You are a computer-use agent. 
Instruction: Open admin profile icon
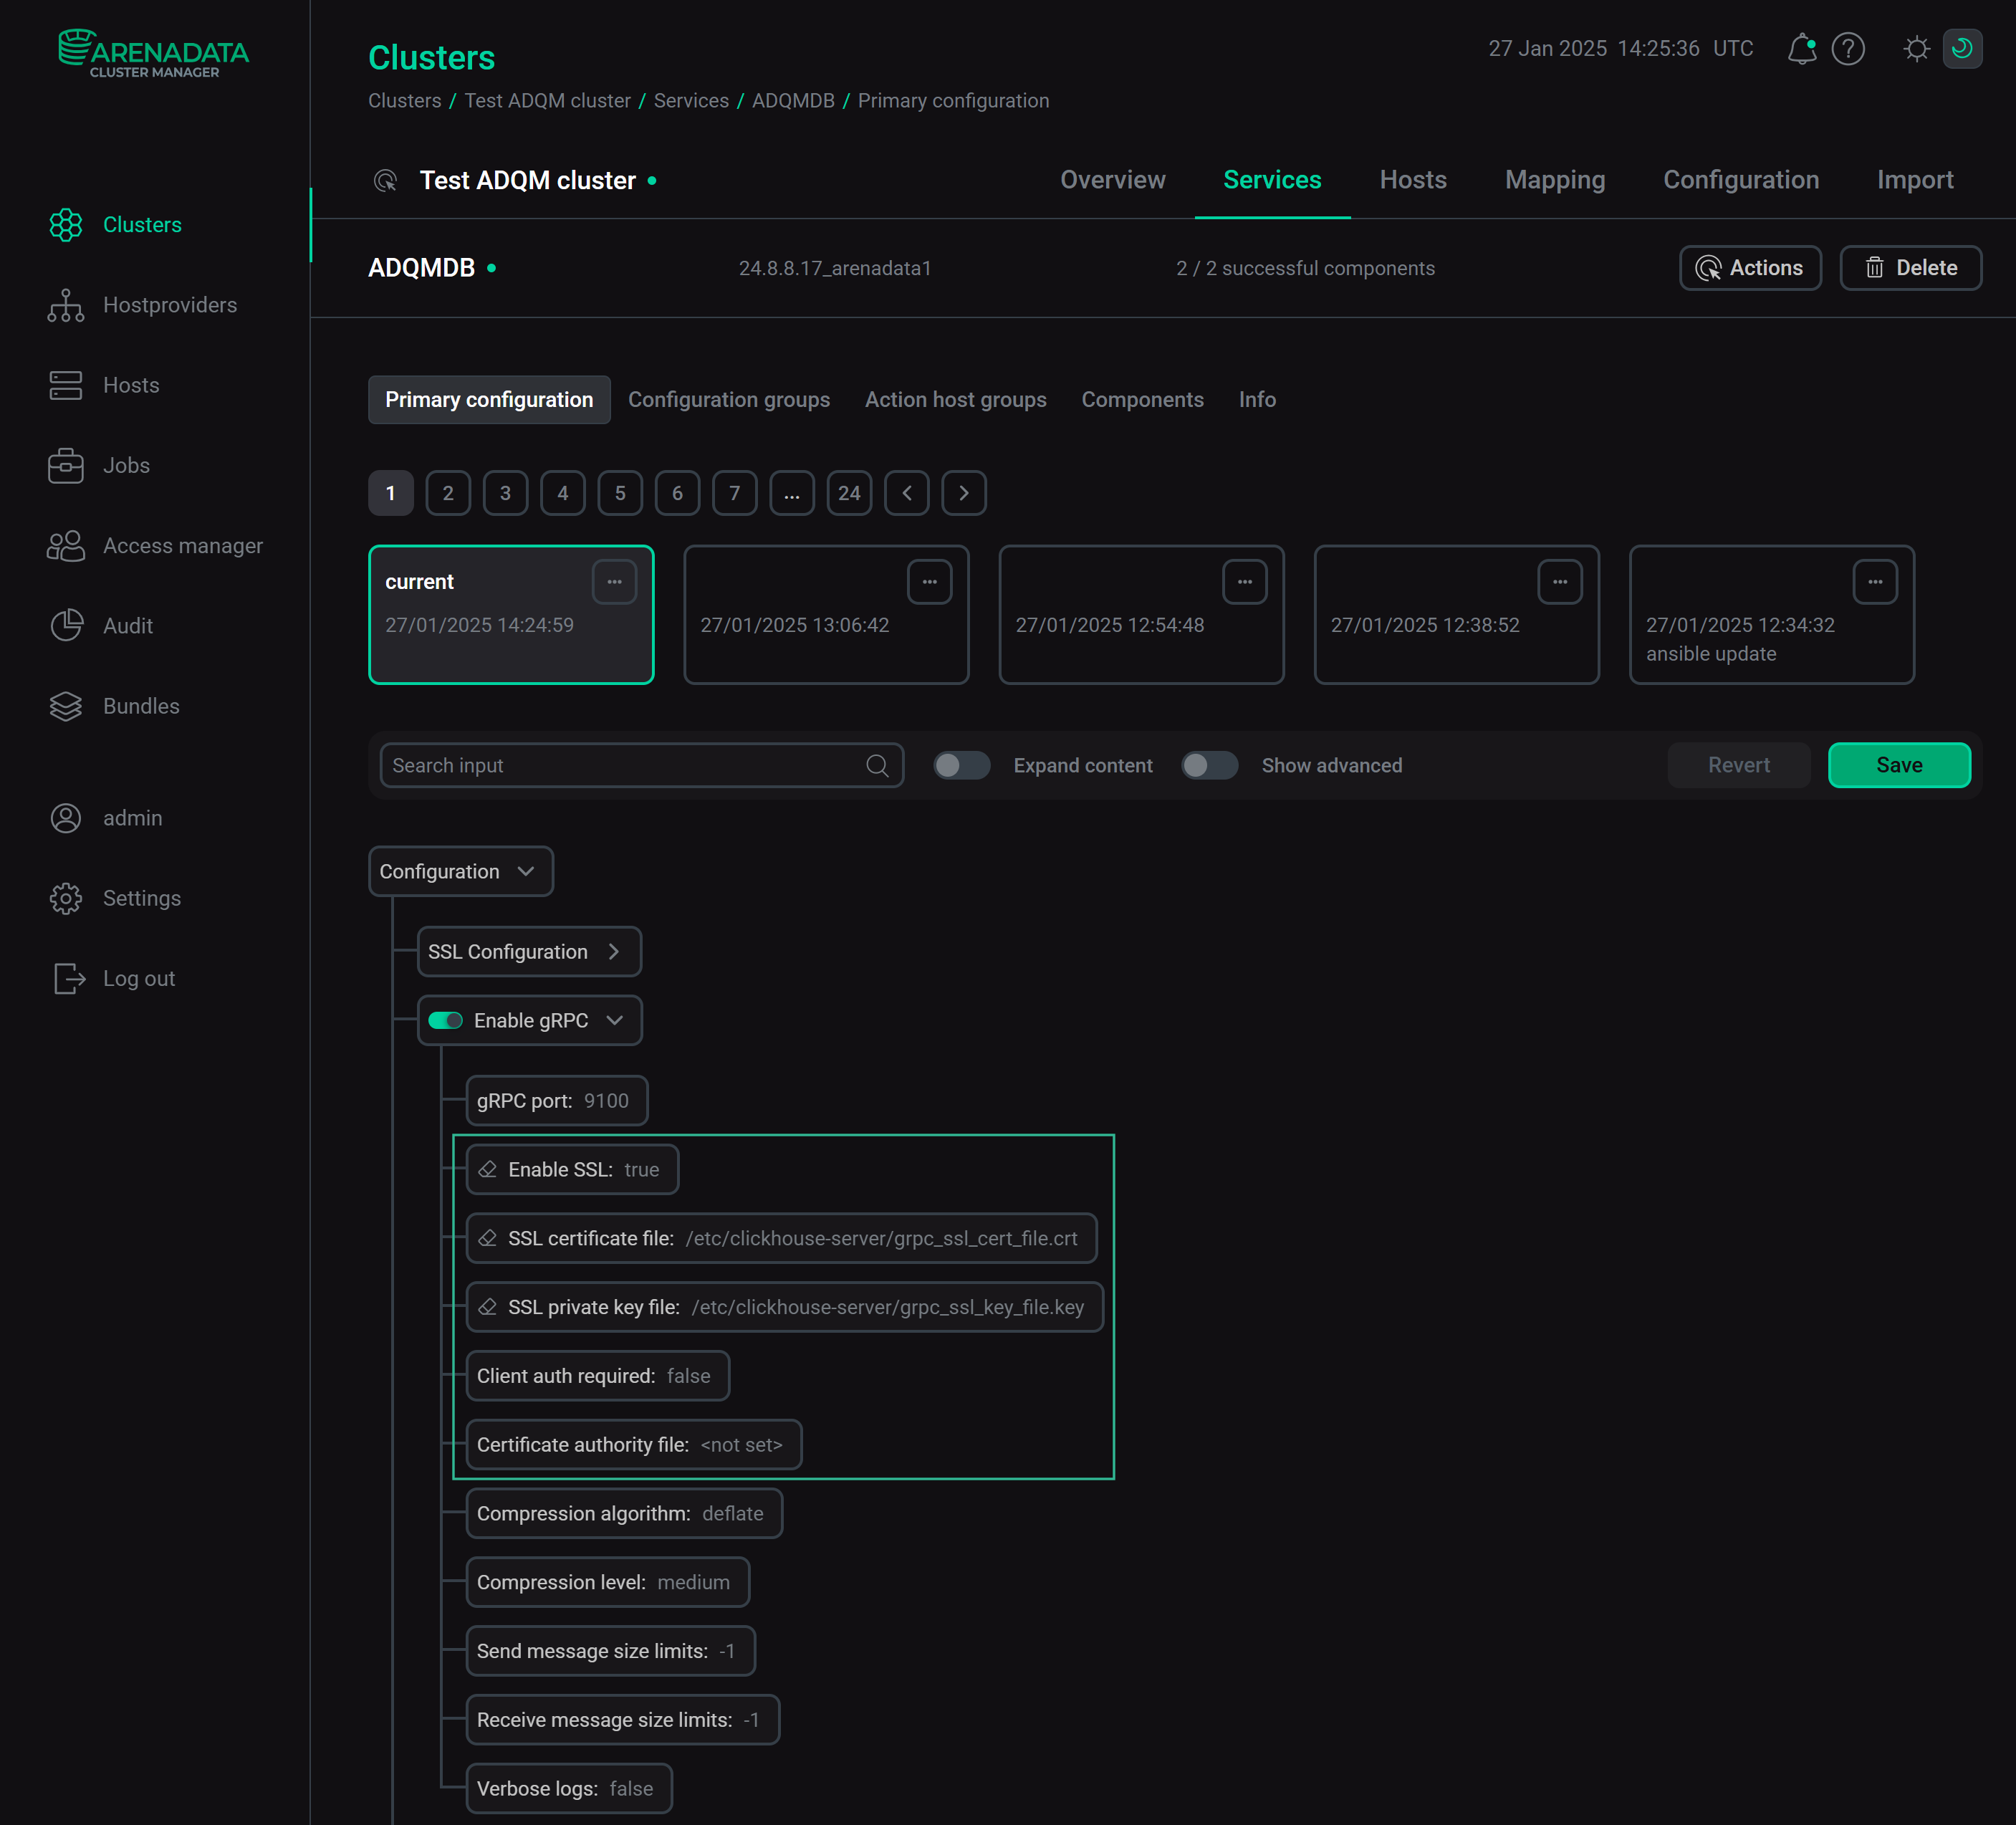tap(66, 818)
